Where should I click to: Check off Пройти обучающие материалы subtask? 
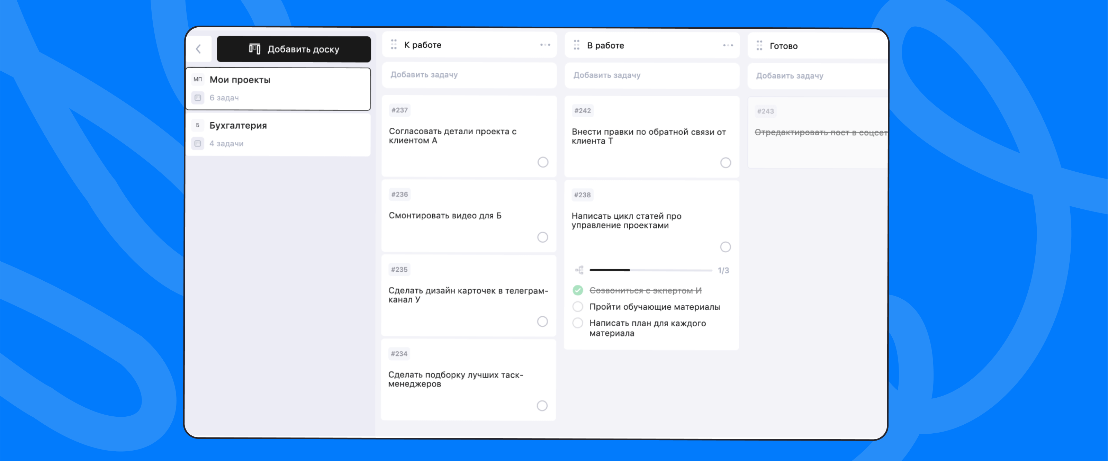tap(578, 307)
